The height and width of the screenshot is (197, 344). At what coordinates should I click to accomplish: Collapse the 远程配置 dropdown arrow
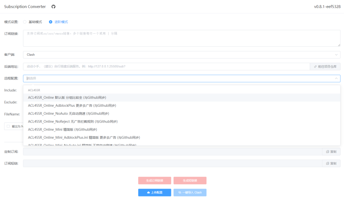coord(336,79)
